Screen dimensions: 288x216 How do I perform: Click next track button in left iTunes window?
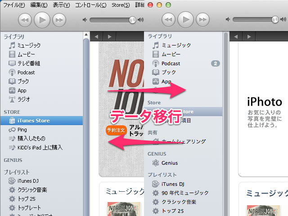(59, 20)
